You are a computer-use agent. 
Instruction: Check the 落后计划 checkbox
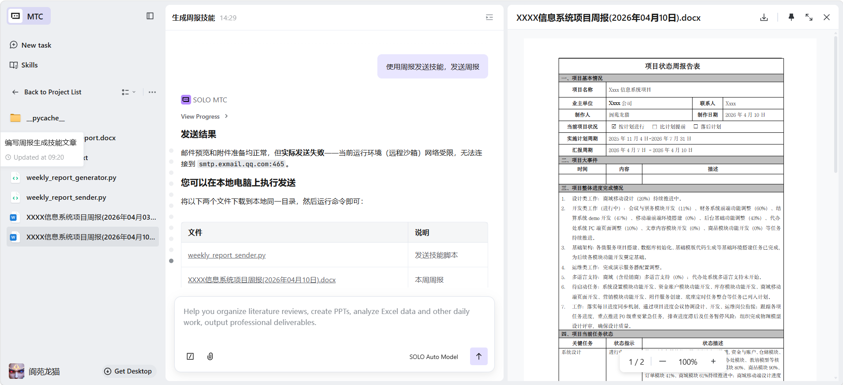pyautogui.click(x=696, y=127)
